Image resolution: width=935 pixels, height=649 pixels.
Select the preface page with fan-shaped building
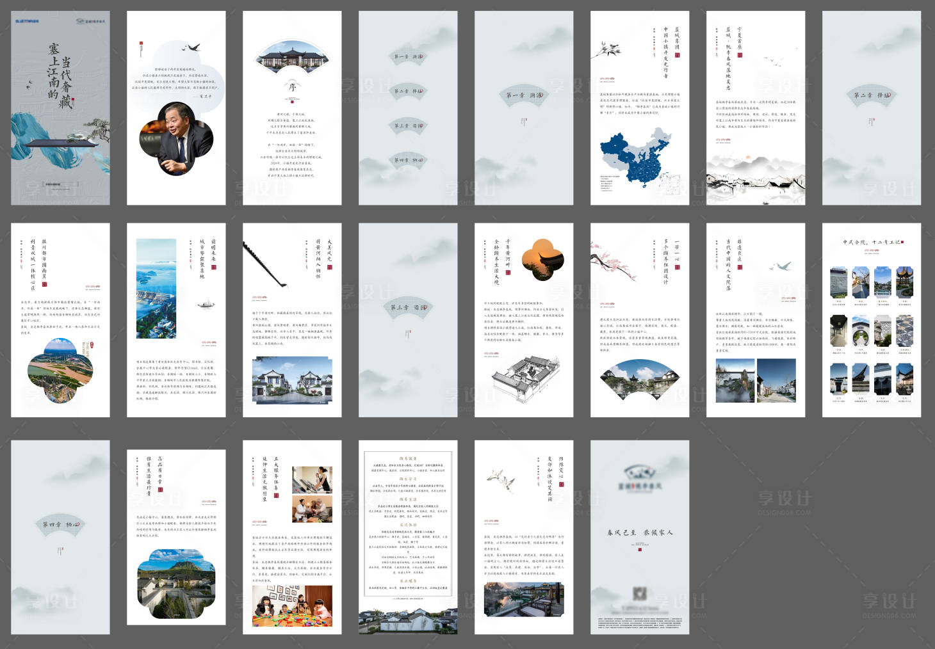(292, 108)
